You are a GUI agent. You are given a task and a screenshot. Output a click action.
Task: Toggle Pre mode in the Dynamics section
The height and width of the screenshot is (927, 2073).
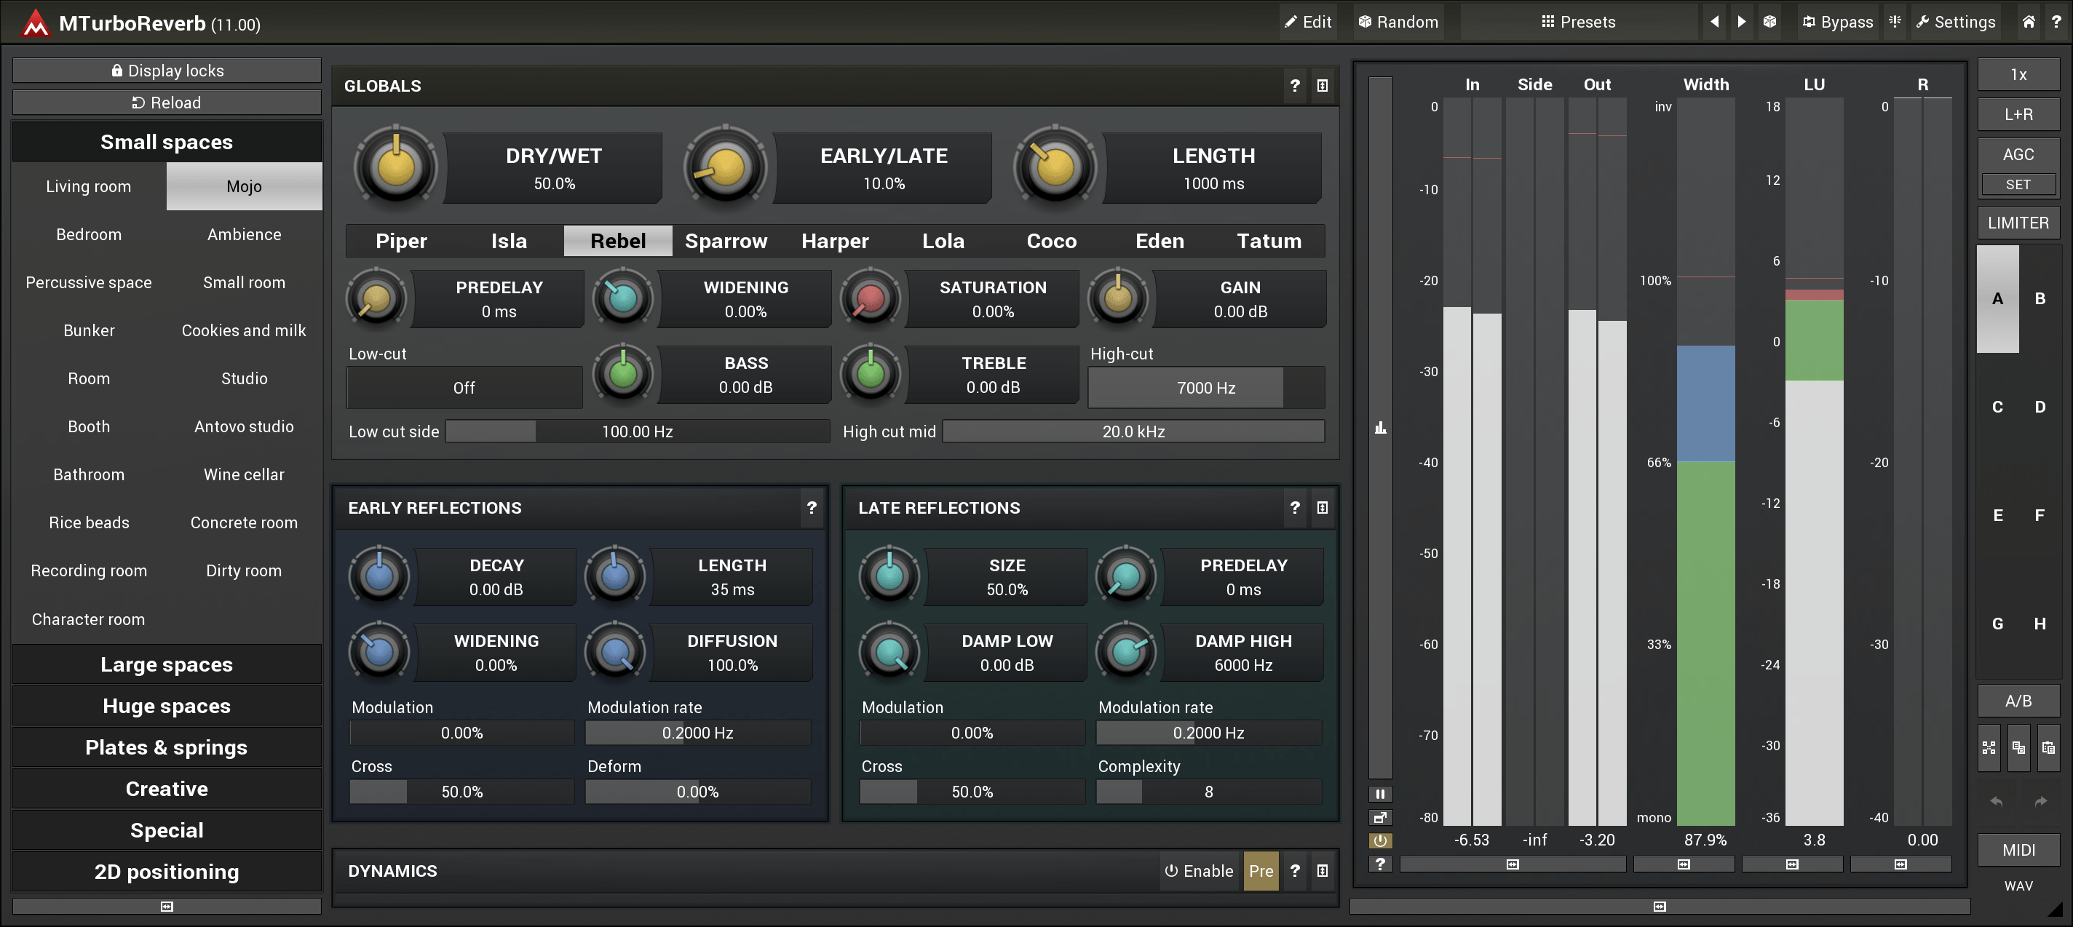pos(1260,871)
